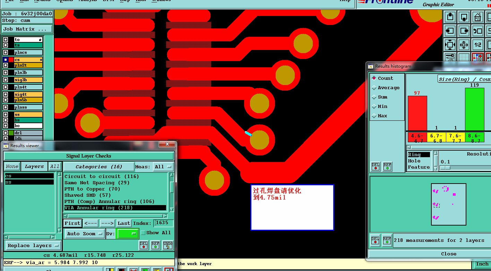Click the pan up view icon
Viewport: 491px width, 271px height.
[x=450, y=16]
